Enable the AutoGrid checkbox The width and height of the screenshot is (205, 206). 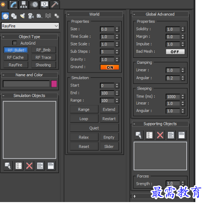tap(14, 43)
